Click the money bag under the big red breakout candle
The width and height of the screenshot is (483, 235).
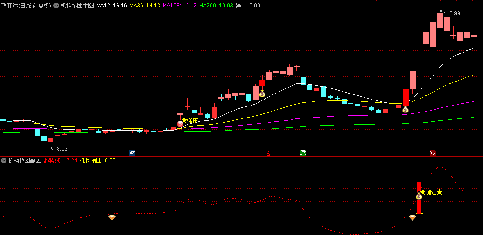(x=406, y=109)
